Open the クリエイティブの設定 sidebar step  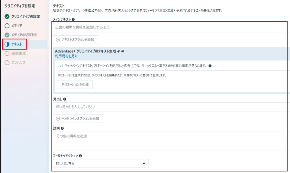(x=26, y=16)
